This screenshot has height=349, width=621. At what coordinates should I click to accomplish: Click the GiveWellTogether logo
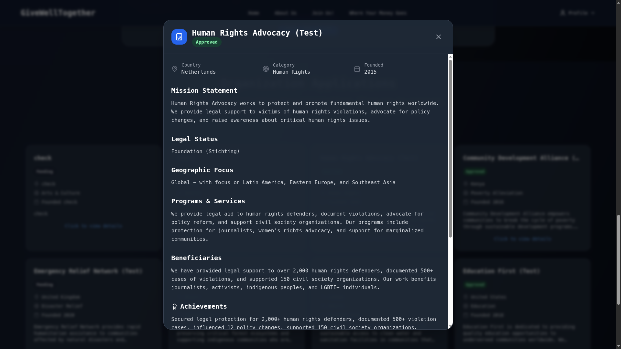(x=58, y=13)
